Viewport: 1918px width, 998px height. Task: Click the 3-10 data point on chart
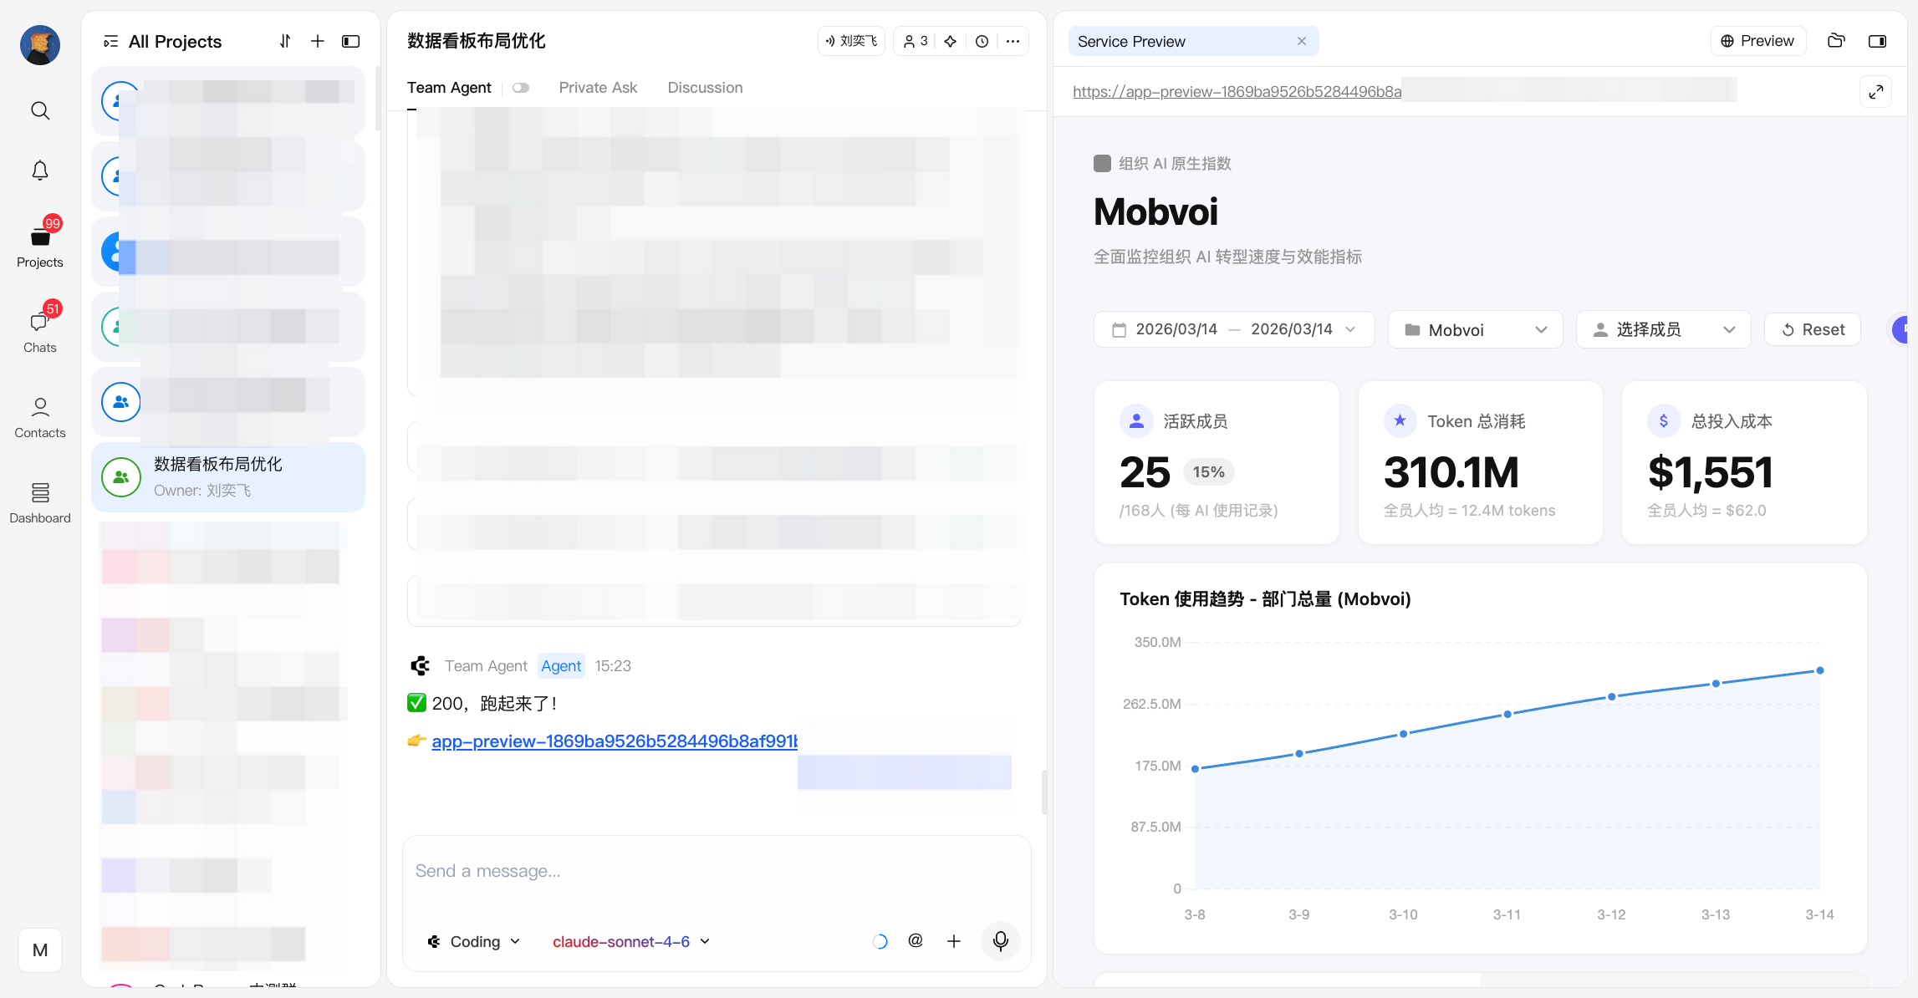click(x=1404, y=734)
